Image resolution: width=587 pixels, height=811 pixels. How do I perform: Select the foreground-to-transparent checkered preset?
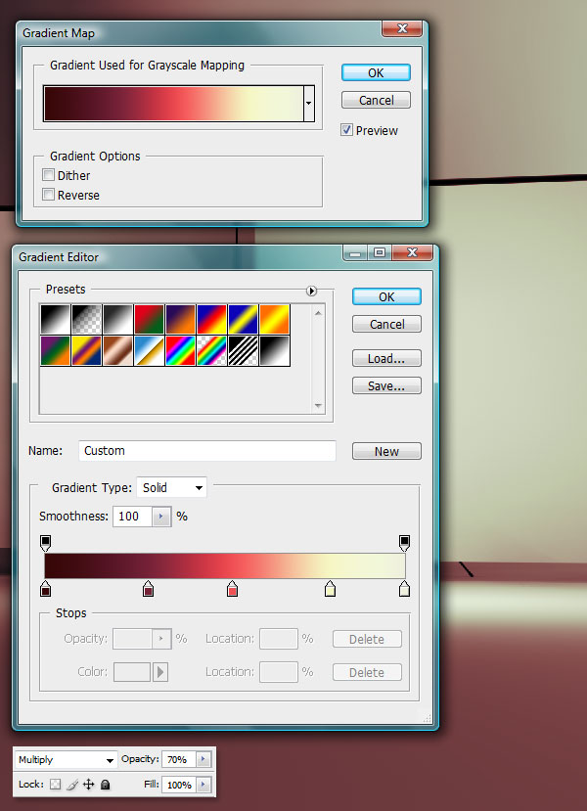(86, 319)
